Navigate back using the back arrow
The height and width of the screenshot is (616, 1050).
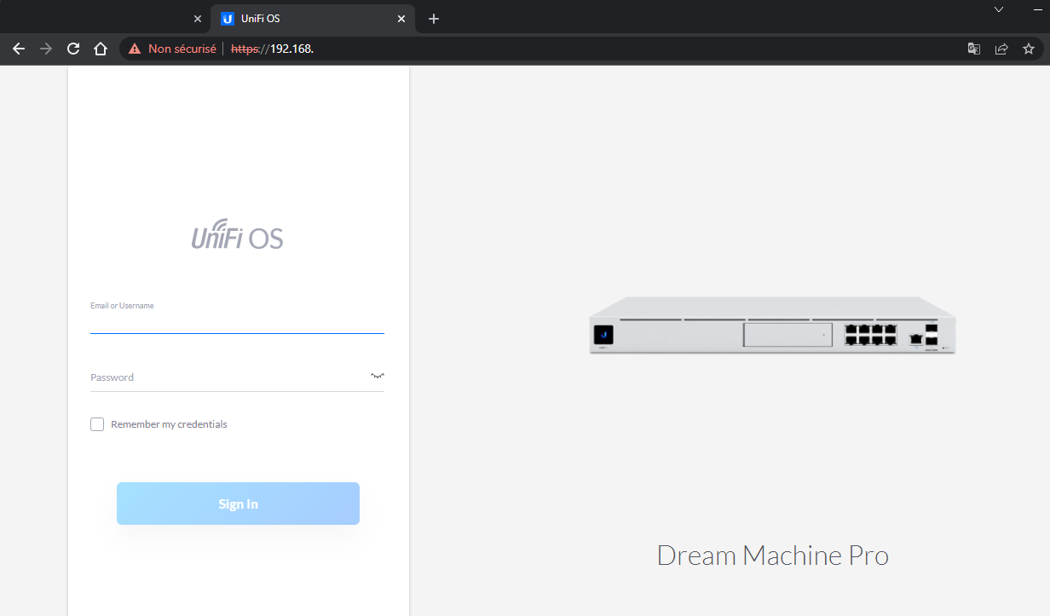click(18, 49)
